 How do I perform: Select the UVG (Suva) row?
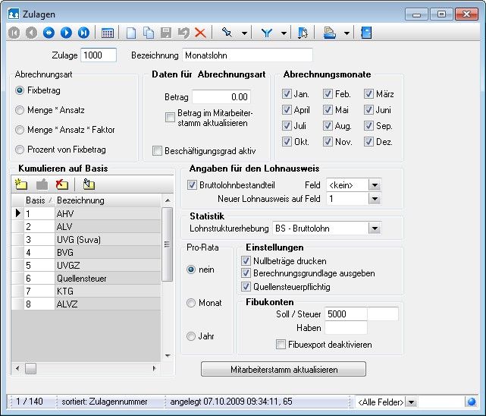point(86,239)
